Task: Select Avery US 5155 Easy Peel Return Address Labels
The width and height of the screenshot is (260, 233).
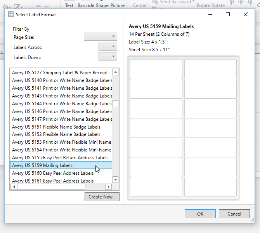Action: (61, 158)
